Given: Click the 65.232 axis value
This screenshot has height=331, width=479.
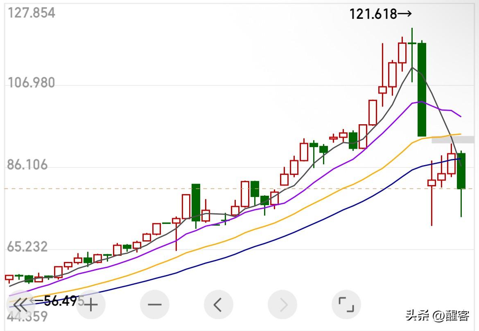Looking at the screenshot, I should tap(27, 246).
